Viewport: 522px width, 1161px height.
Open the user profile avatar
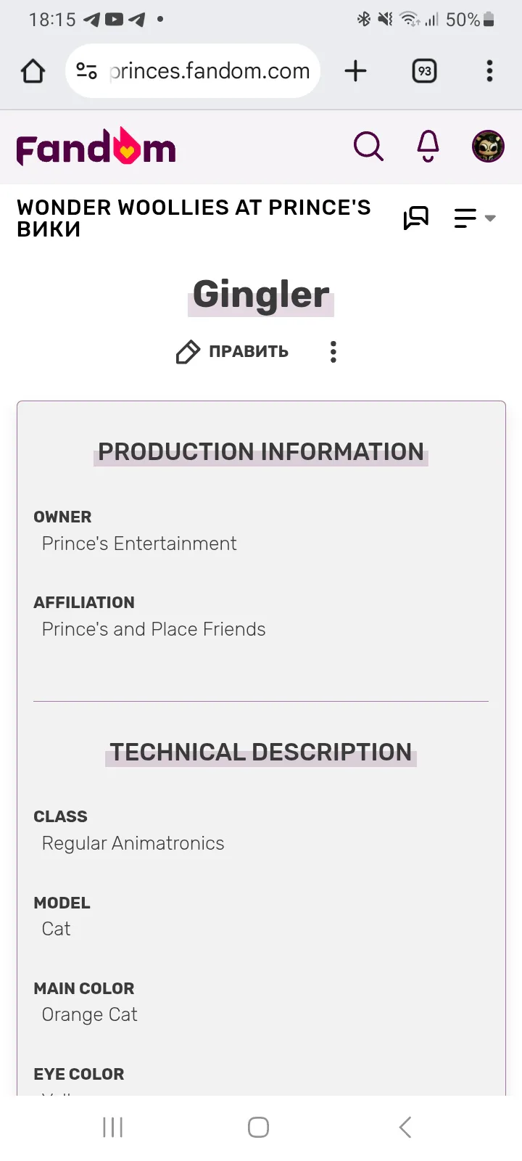coord(489,147)
